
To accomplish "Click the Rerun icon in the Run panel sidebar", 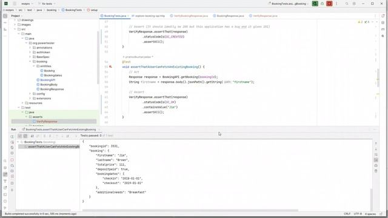I will click(x=12, y=137).
